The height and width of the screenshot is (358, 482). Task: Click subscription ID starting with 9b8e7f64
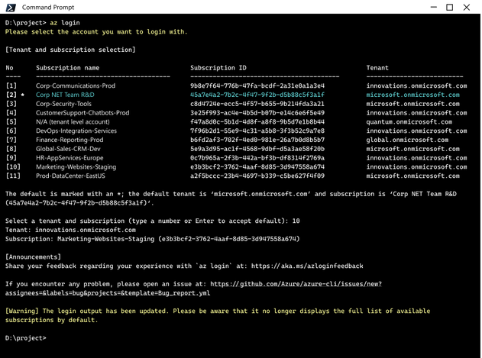(x=257, y=85)
